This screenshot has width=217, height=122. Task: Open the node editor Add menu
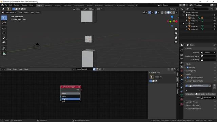pos(21,69)
